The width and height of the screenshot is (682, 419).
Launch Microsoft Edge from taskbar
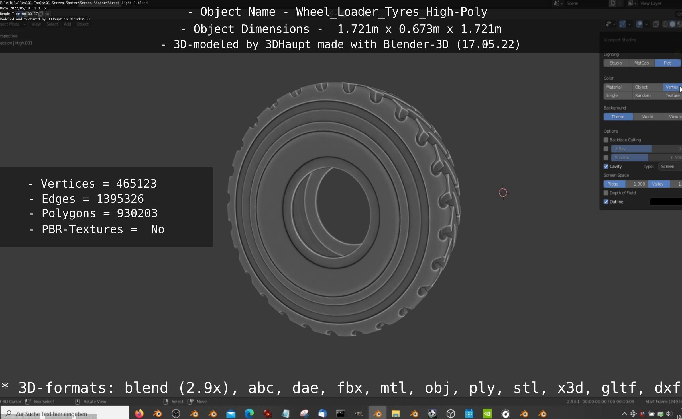pyautogui.click(x=249, y=413)
